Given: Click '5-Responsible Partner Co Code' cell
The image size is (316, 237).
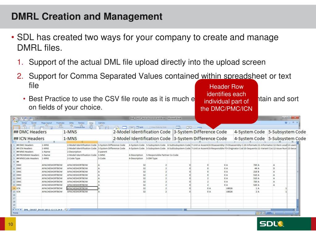Looking at the screenshot, I should [162, 155].
